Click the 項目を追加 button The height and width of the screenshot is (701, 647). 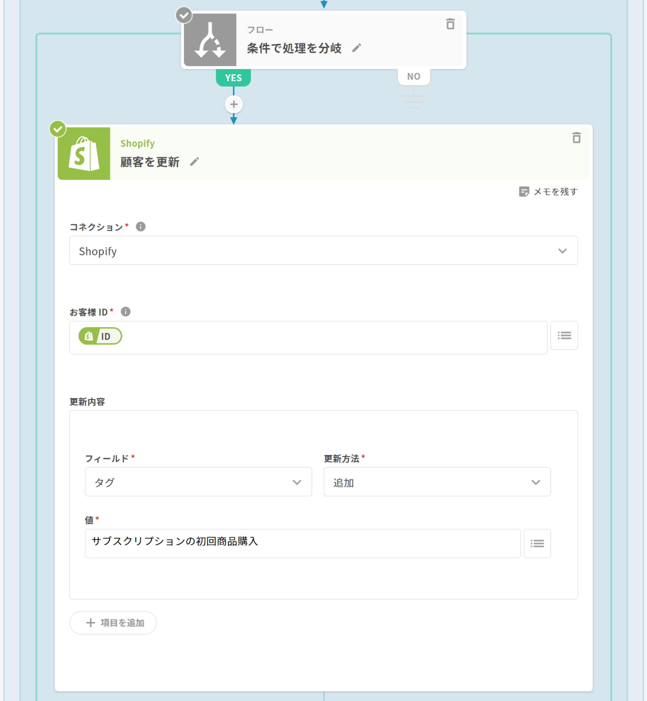(113, 623)
